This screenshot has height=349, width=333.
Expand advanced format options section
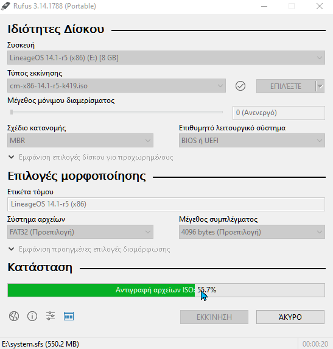tap(89, 249)
